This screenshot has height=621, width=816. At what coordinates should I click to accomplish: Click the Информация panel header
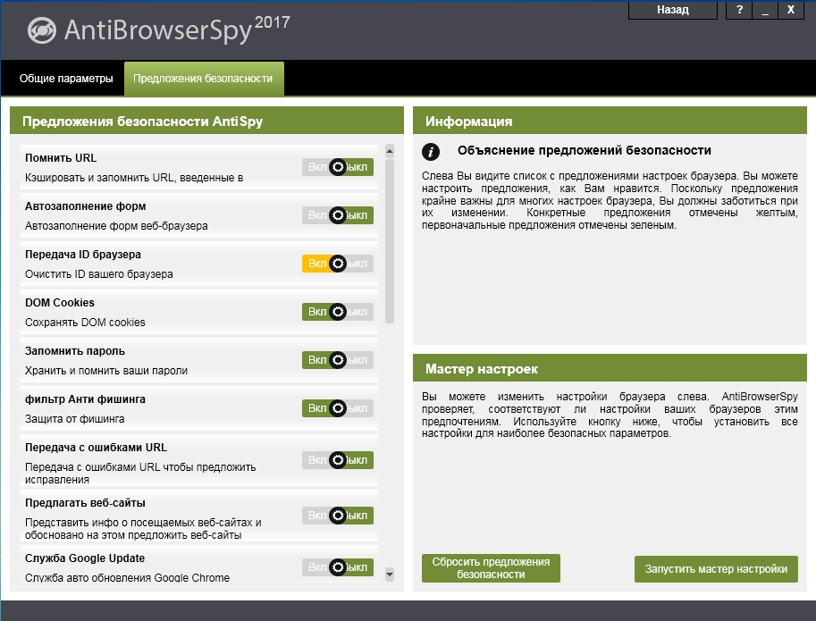pos(610,122)
